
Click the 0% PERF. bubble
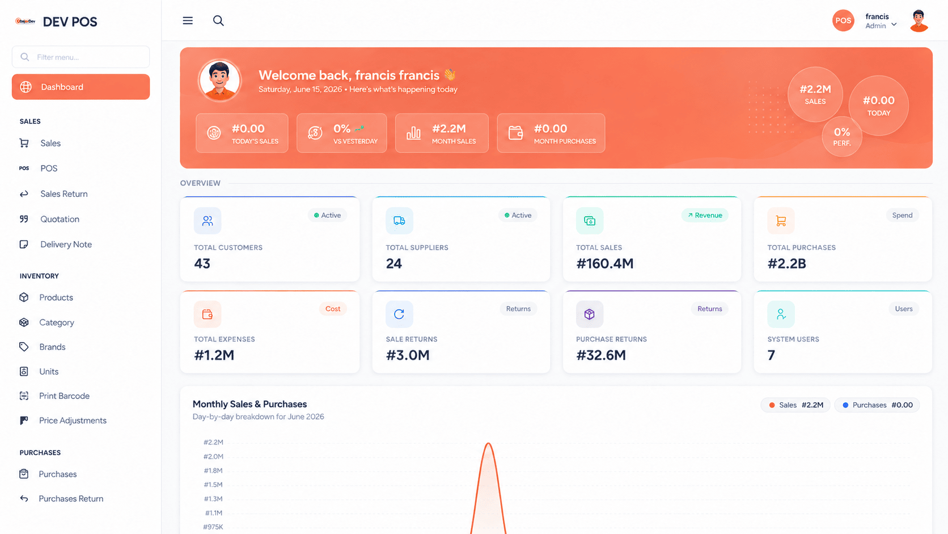842,137
